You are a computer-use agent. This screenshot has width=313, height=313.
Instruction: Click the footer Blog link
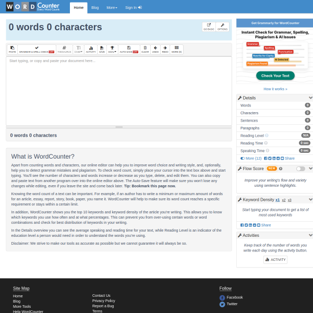[17, 301]
